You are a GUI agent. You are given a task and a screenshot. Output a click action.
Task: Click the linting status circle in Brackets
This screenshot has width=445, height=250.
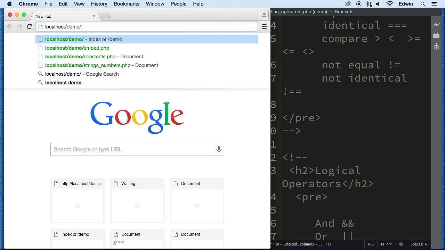point(401,244)
